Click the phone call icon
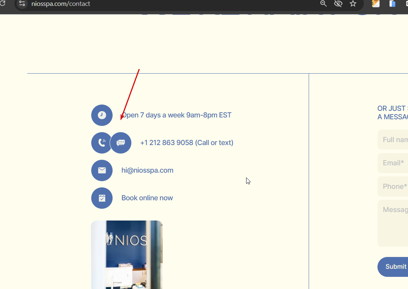408x289 pixels. [x=101, y=143]
